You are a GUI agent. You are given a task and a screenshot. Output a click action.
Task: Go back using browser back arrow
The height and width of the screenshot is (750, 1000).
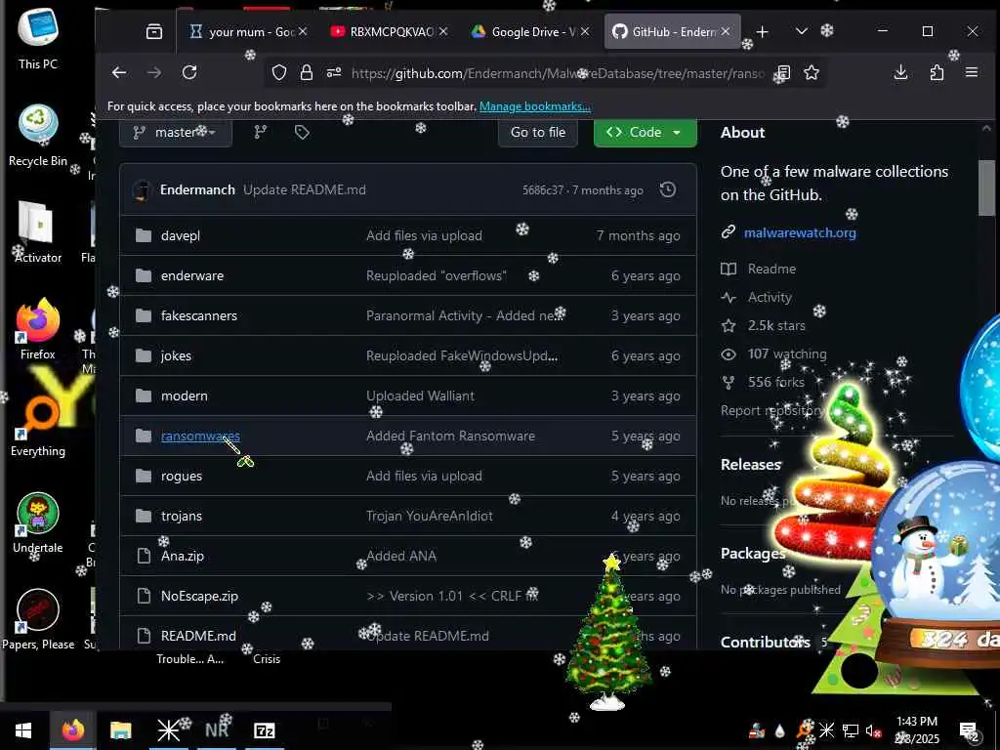pyautogui.click(x=118, y=72)
